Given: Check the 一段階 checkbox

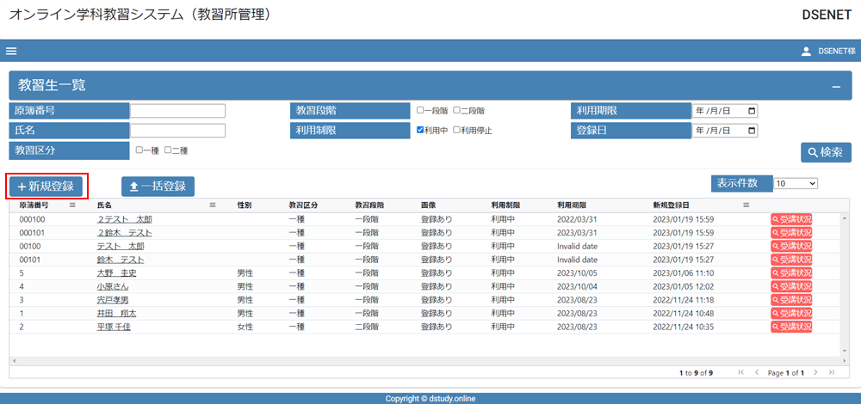Looking at the screenshot, I should coord(420,111).
